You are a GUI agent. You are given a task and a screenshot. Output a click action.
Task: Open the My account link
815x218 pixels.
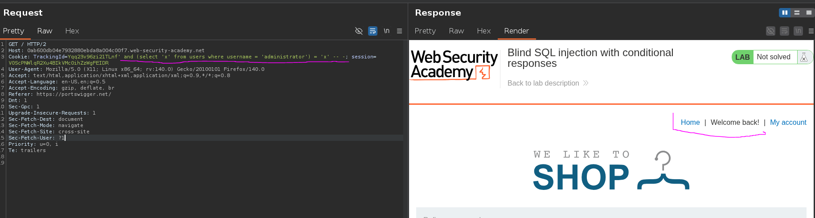788,122
